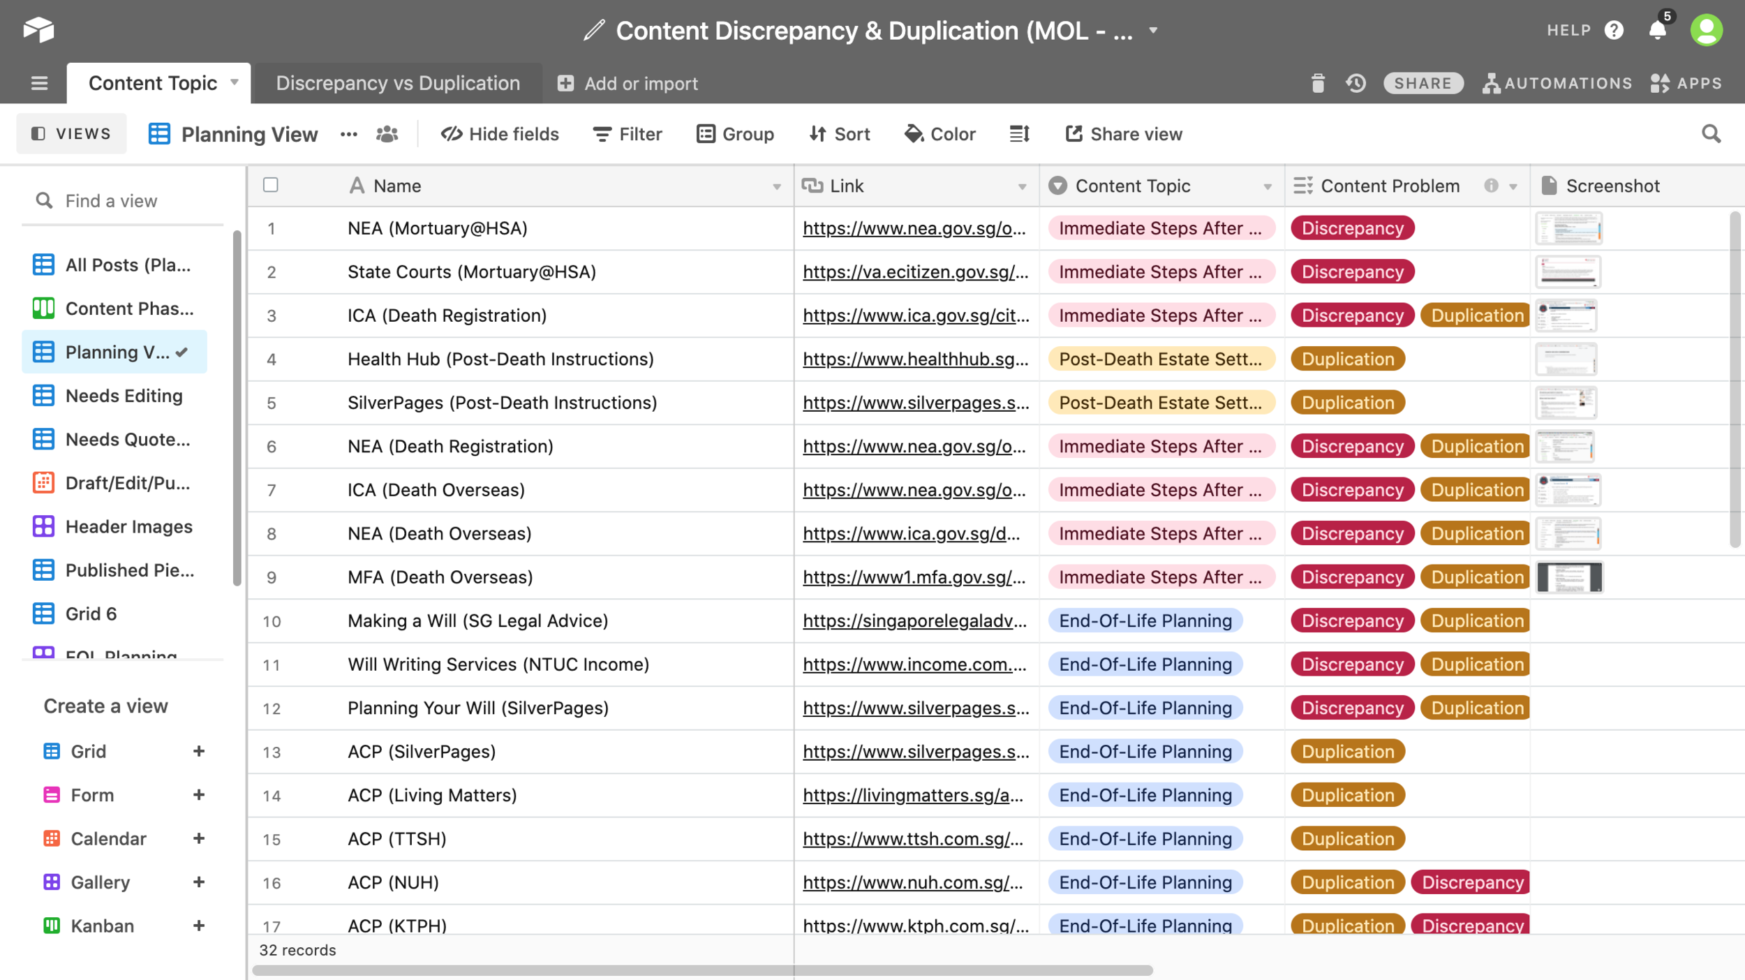Click the Sort toolbar button

point(840,134)
